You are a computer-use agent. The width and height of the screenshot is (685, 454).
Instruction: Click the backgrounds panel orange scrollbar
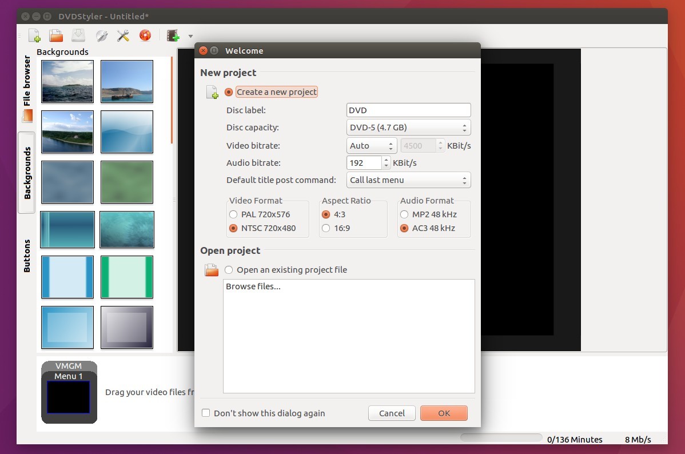[172, 101]
